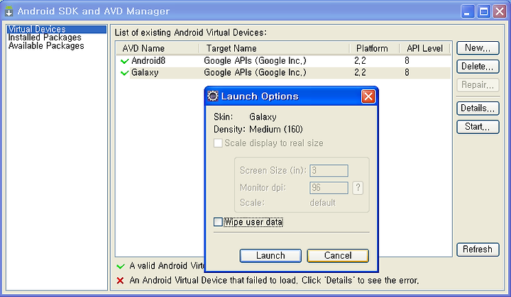Click the Scale default value text

(323, 203)
